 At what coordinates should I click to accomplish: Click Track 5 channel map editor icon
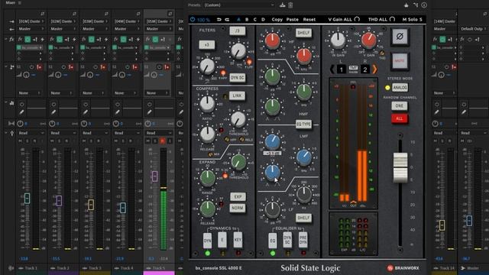(170, 14)
